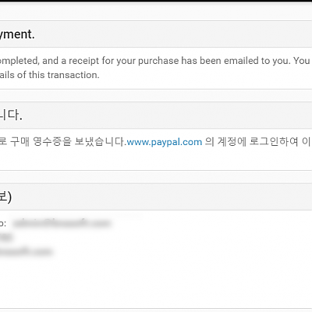Click 'ails of this transaction.' text line
Screen dimensions: 312x312
click(x=50, y=75)
